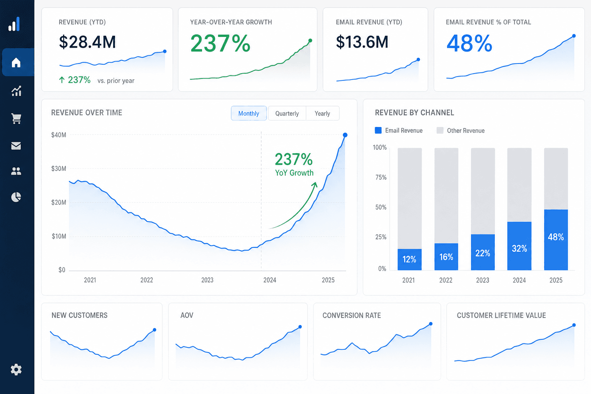Switch chart to Yearly view

click(322, 113)
